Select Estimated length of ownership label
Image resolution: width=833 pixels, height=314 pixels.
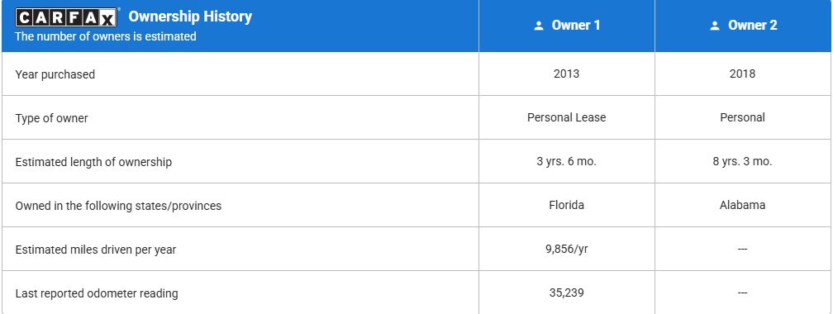pyautogui.click(x=93, y=162)
